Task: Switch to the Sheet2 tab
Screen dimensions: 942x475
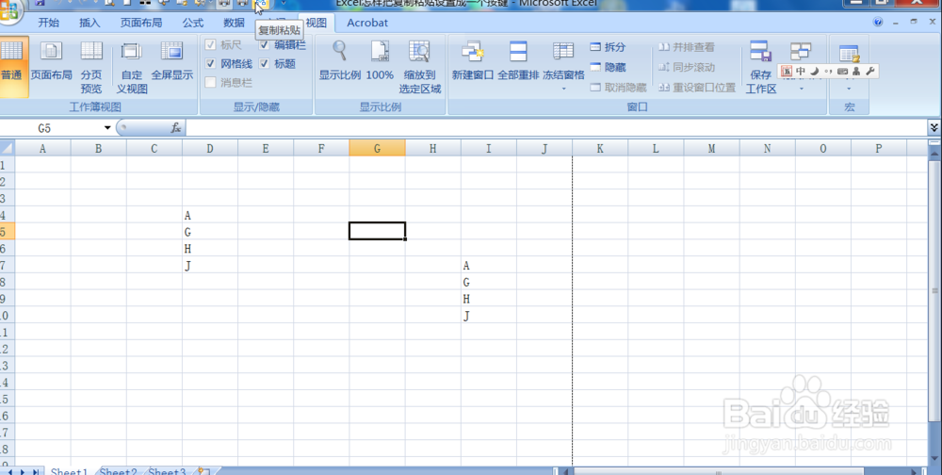Action: [x=119, y=472]
